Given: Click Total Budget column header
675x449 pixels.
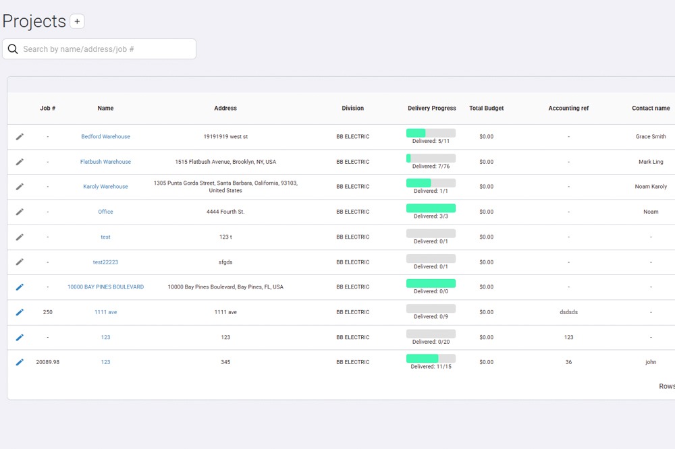Looking at the screenshot, I should point(486,108).
